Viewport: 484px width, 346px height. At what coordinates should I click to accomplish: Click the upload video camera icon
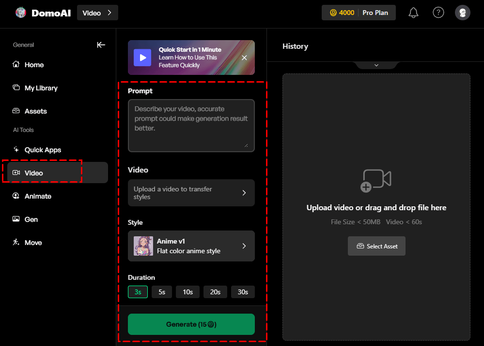[x=376, y=181]
